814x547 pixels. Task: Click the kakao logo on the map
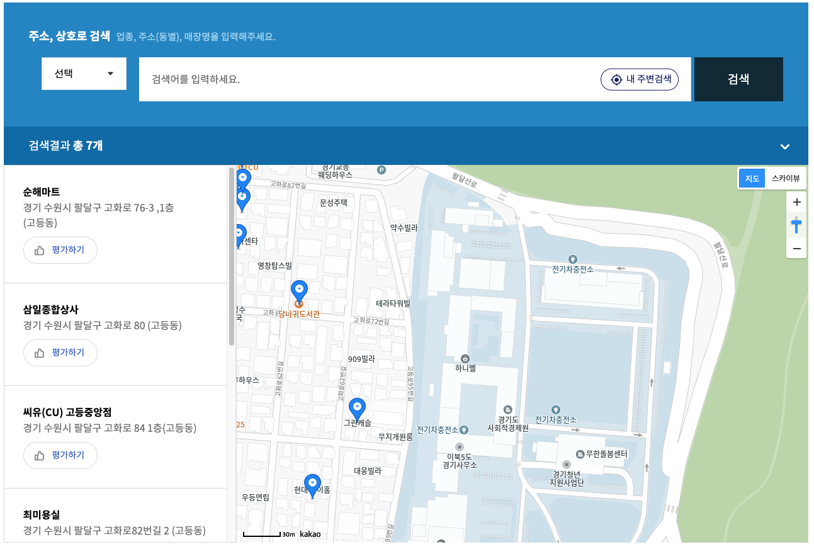pos(310,534)
